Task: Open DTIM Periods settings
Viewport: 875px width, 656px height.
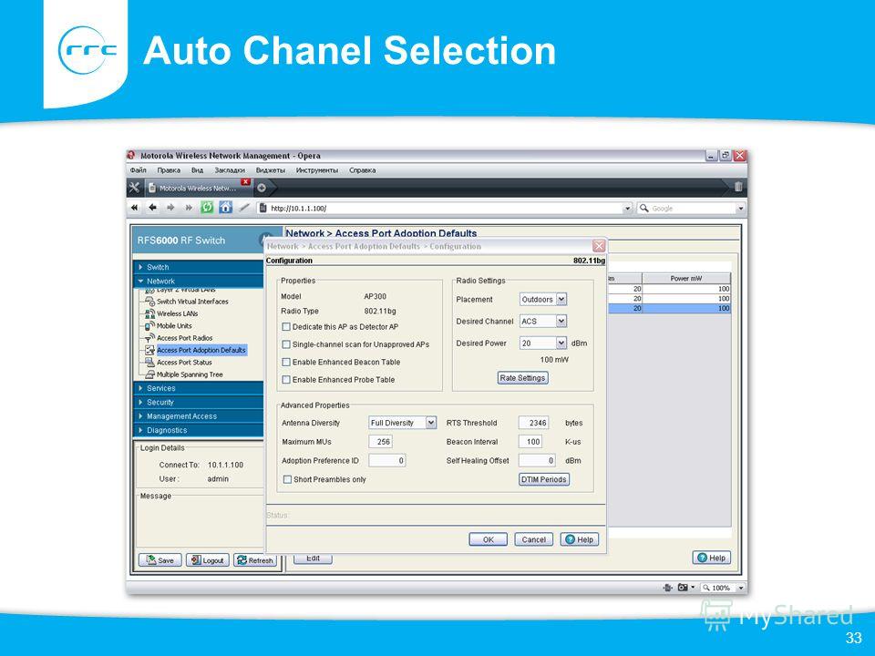Action: pyautogui.click(x=544, y=480)
